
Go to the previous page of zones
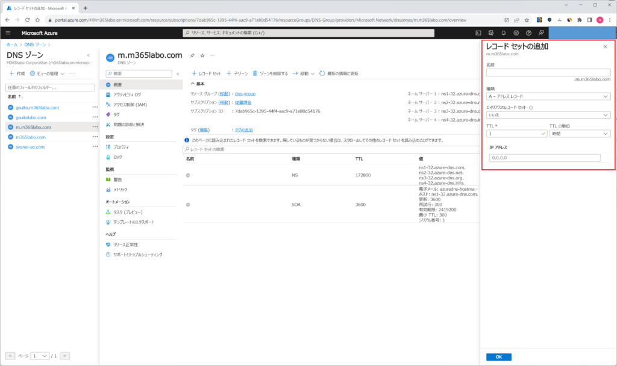[10, 356]
